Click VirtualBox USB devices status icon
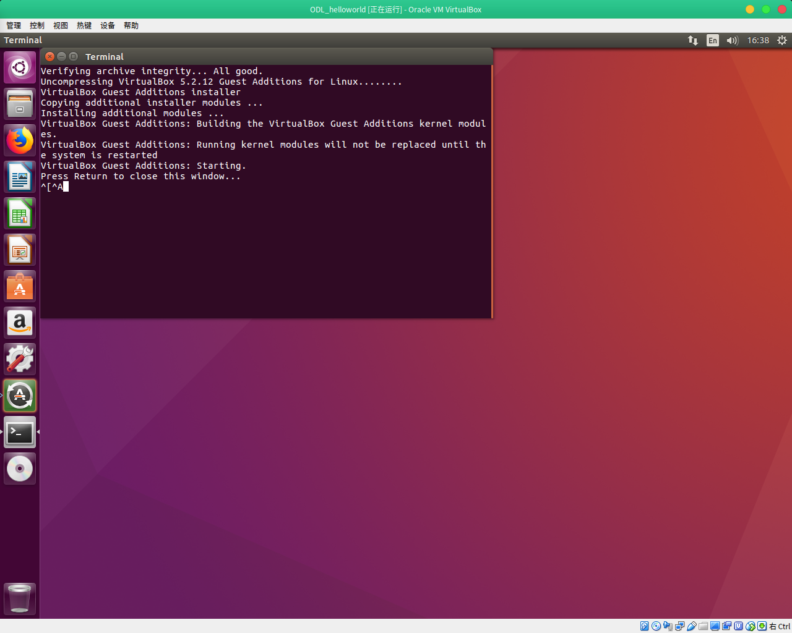Image resolution: width=792 pixels, height=633 pixels. tap(691, 626)
